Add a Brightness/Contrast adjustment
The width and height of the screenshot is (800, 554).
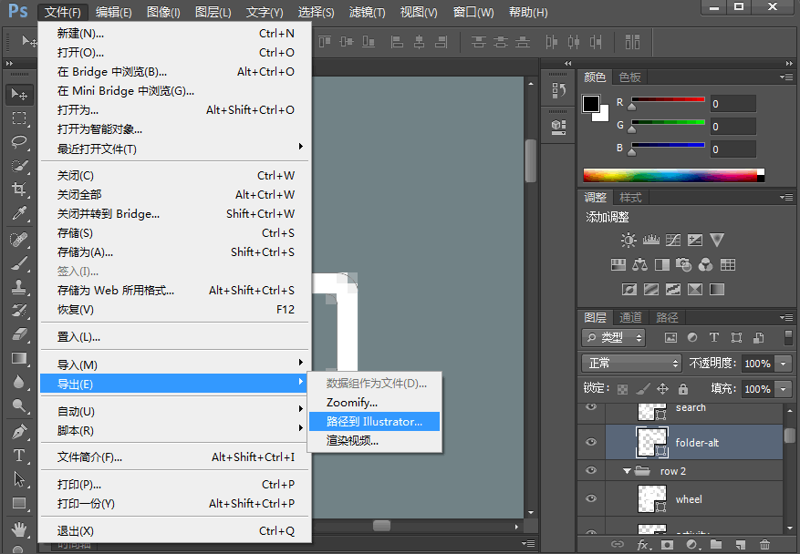click(x=629, y=241)
